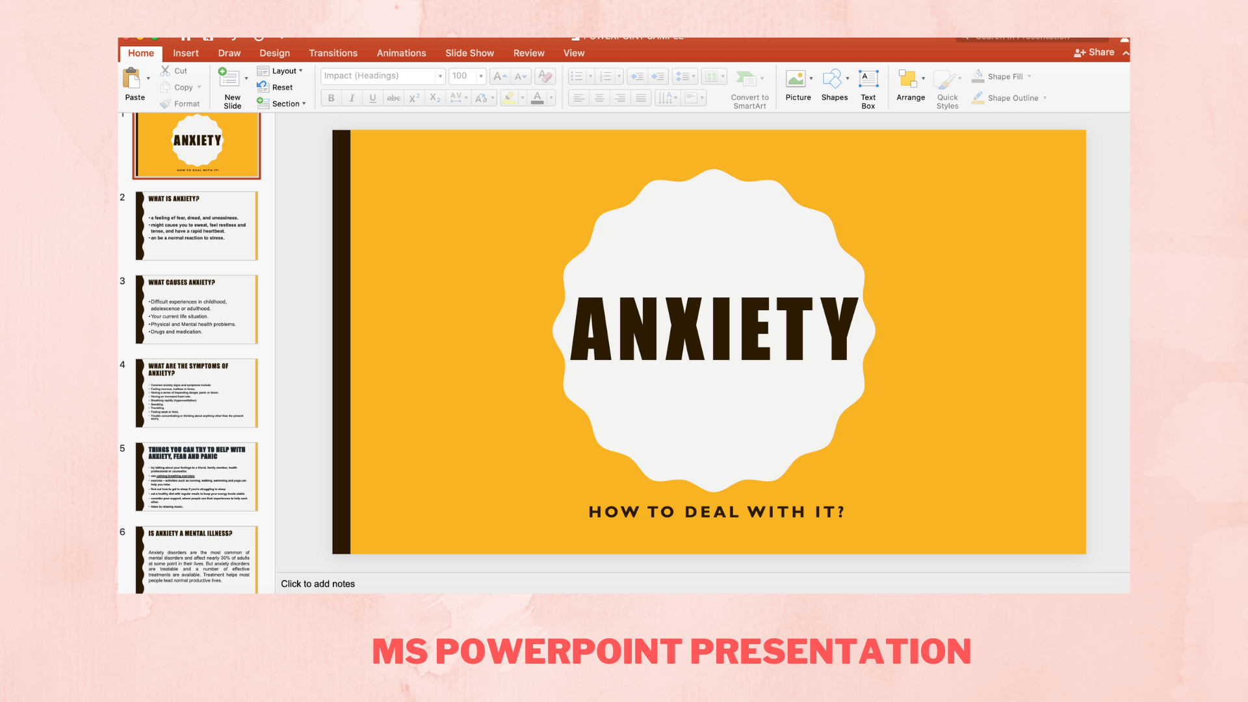Image resolution: width=1248 pixels, height=702 pixels.
Task: Open the Slide Show tab
Action: click(469, 53)
